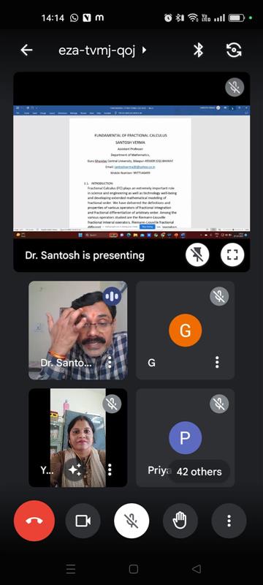
Task: Open more options in the bottom bar
Action: coord(229,521)
